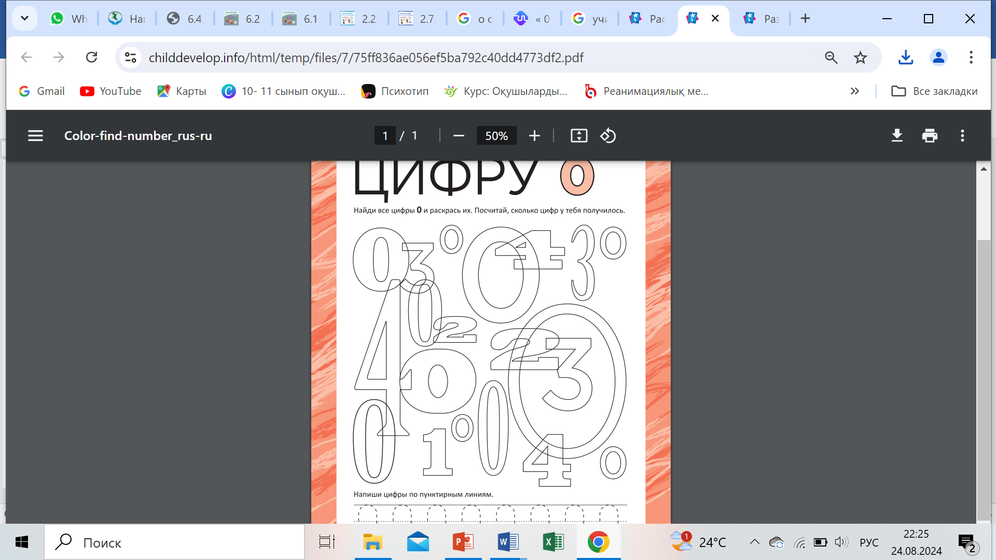Image resolution: width=996 pixels, height=560 pixels.
Task: Expand the tab search dropdown arrow
Action: point(24,19)
